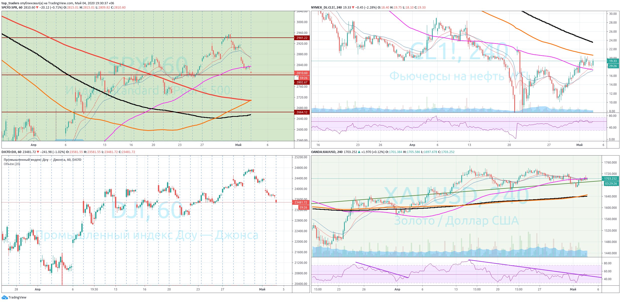
Task: Click O:23581.55 open value in DJI header
Action: 74,152
